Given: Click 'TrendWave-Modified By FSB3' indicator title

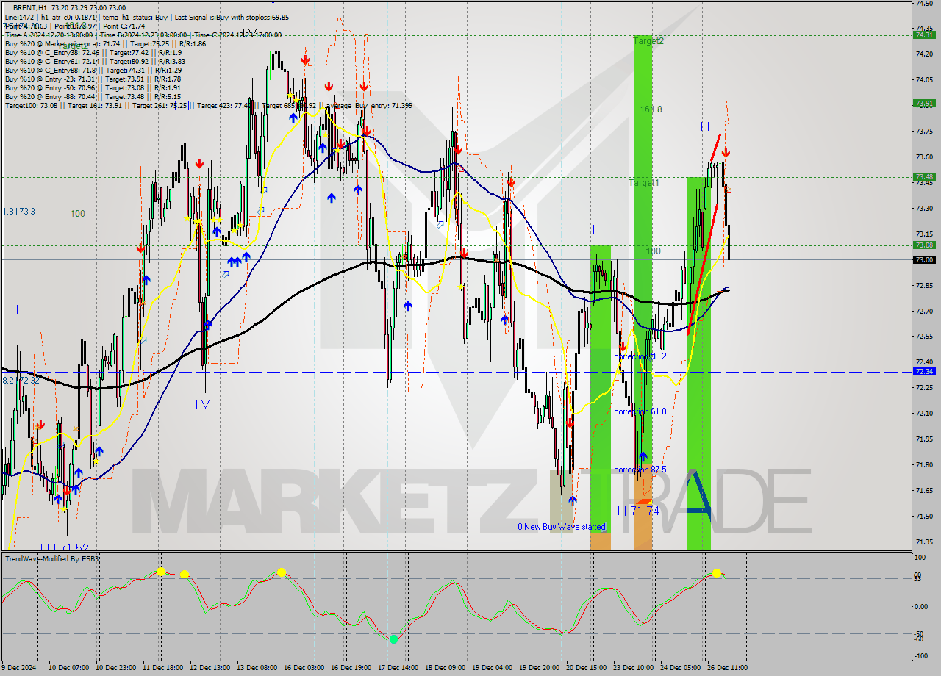Looking at the screenshot, I should point(52,559).
